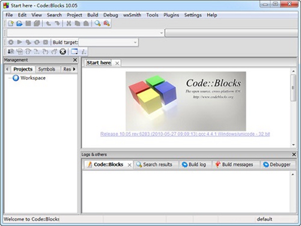
Task: Click the start page vertical scrollbar thumb
Action: (293, 88)
